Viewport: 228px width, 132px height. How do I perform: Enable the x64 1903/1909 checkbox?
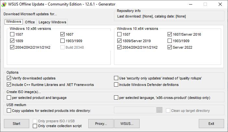(x=170, y=41)
